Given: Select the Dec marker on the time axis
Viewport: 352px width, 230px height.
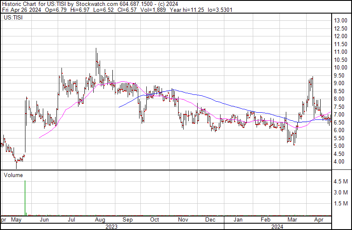Looking at the screenshot, I should [210, 220].
